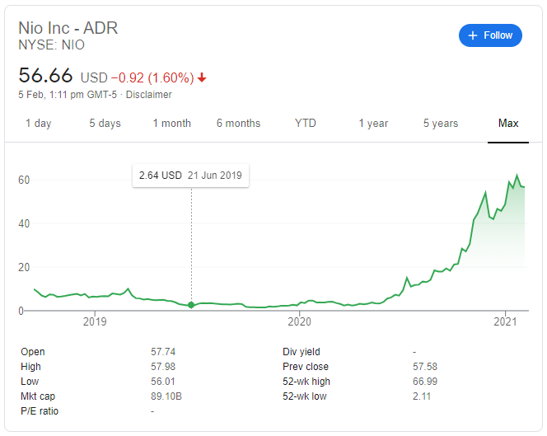Click the 5 Feb, 1:11 pm GMT-5 timestamp
The height and width of the screenshot is (436, 547).
[68, 95]
